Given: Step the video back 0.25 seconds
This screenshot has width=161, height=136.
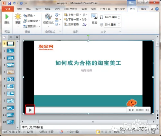Looking at the screenshot, I should pos(129,110).
